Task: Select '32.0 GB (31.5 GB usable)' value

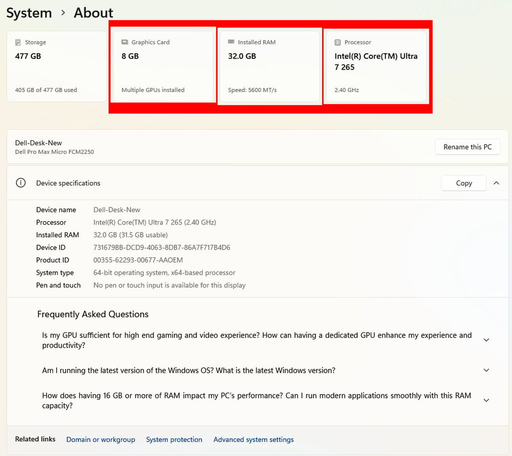Action: 131,235
